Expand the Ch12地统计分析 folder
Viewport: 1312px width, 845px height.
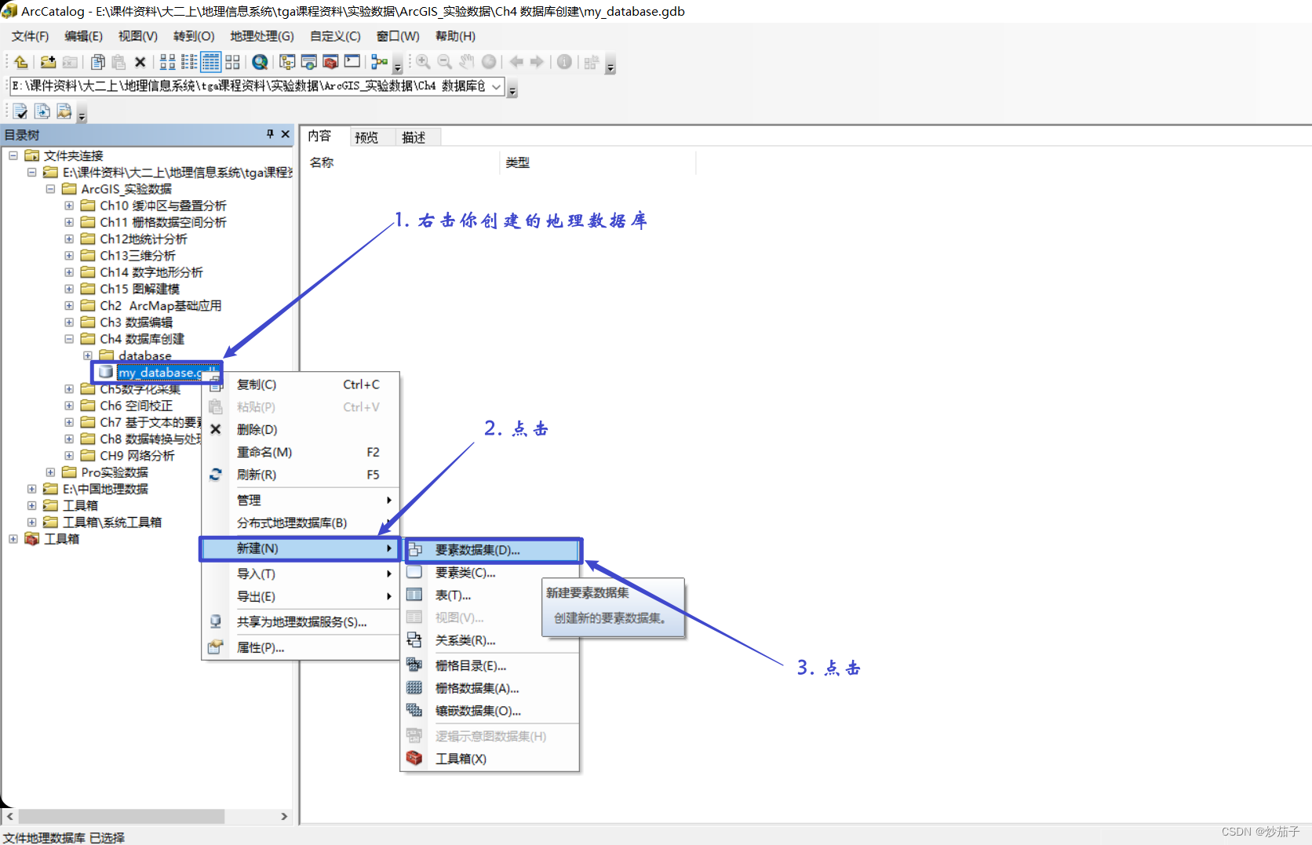[69, 239]
